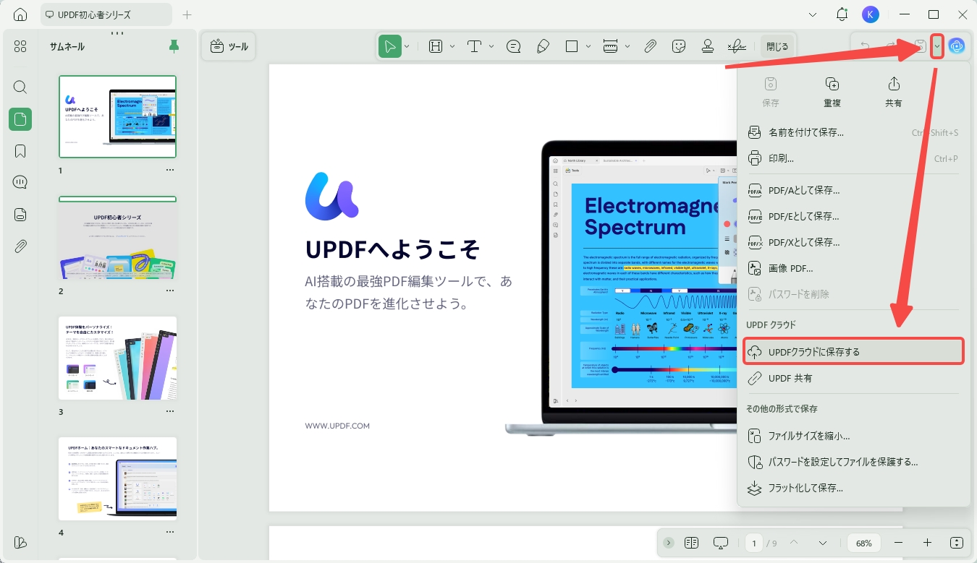Choose 画像 PDF... entry
Viewport: 977px width, 563px height.
click(854, 268)
